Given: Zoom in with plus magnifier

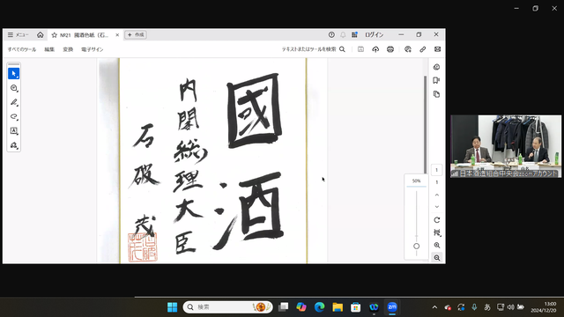Looking at the screenshot, I should coord(437,245).
